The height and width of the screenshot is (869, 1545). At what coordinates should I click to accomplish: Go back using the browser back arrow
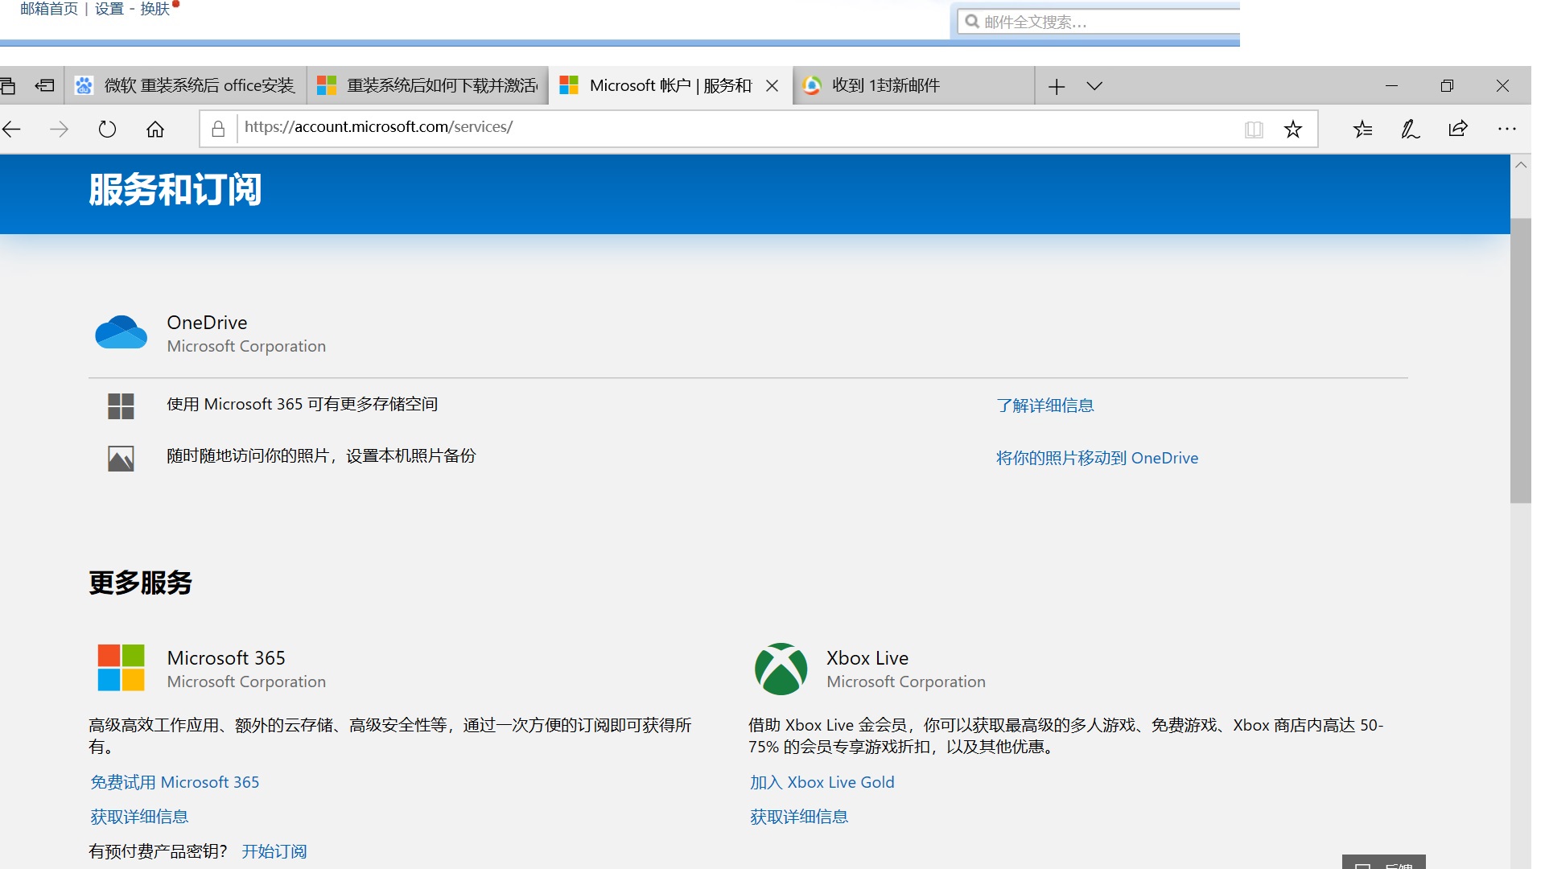click(11, 129)
